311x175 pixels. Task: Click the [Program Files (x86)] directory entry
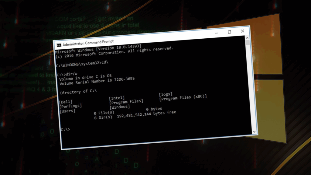point(183,97)
